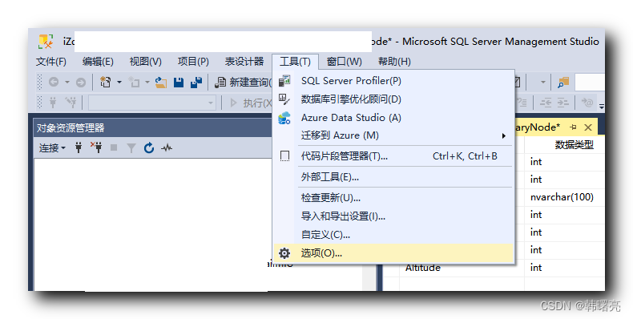Click the grayed Add New Item icon

click(134, 83)
